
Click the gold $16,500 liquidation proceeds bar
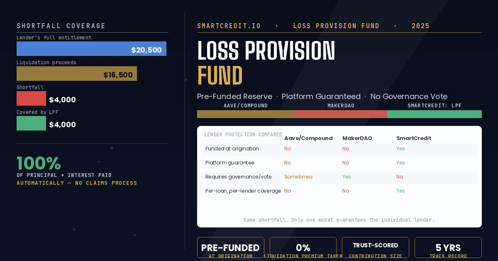77,73
